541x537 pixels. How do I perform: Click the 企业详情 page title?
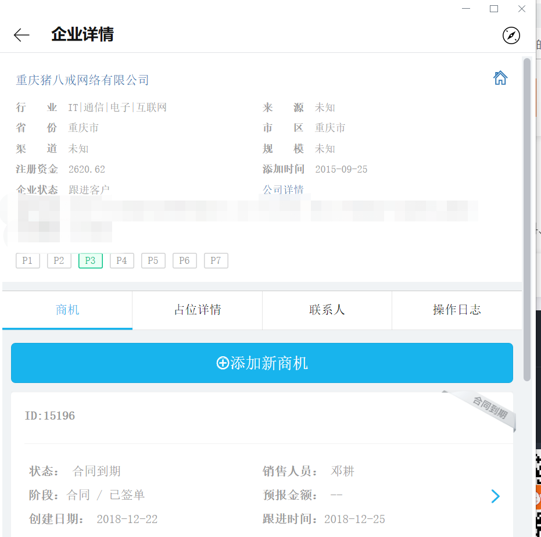[83, 34]
